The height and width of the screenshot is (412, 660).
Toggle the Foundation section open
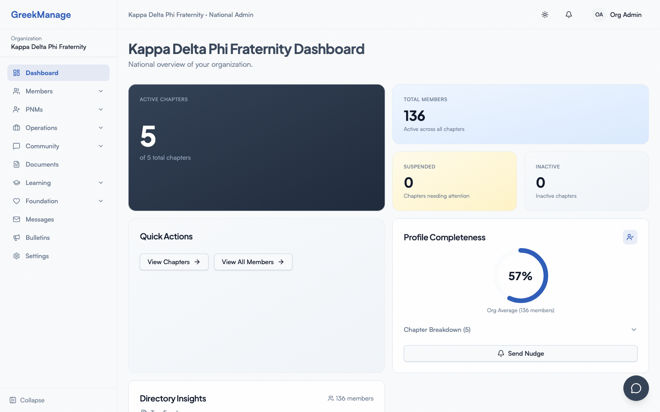click(x=100, y=201)
